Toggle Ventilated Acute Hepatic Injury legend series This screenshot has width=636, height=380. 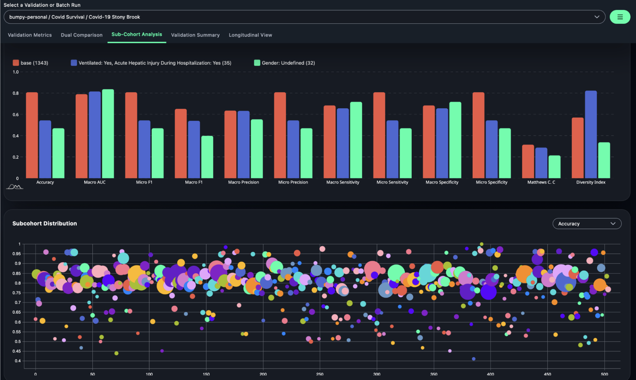(155, 63)
